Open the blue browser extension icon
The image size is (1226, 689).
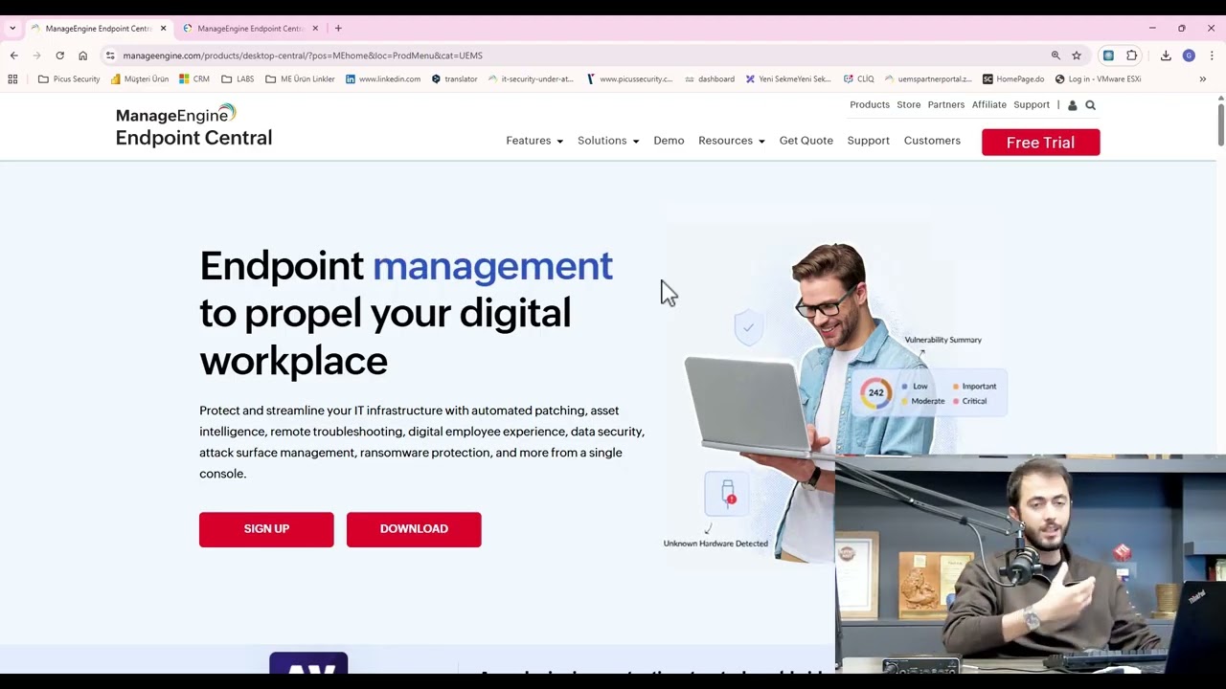[x=1108, y=56]
